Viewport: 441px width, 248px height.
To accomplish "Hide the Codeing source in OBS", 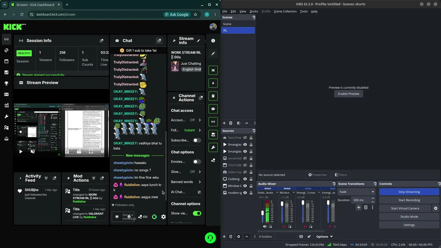I will (x=245, y=179).
